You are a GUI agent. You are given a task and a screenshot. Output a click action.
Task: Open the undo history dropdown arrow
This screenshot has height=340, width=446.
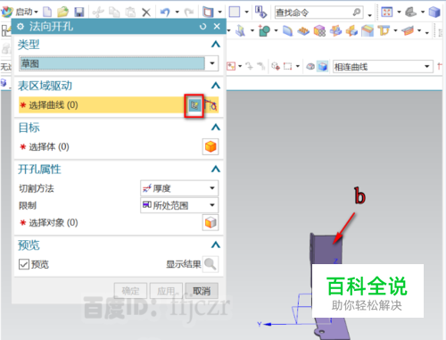[x=178, y=12]
